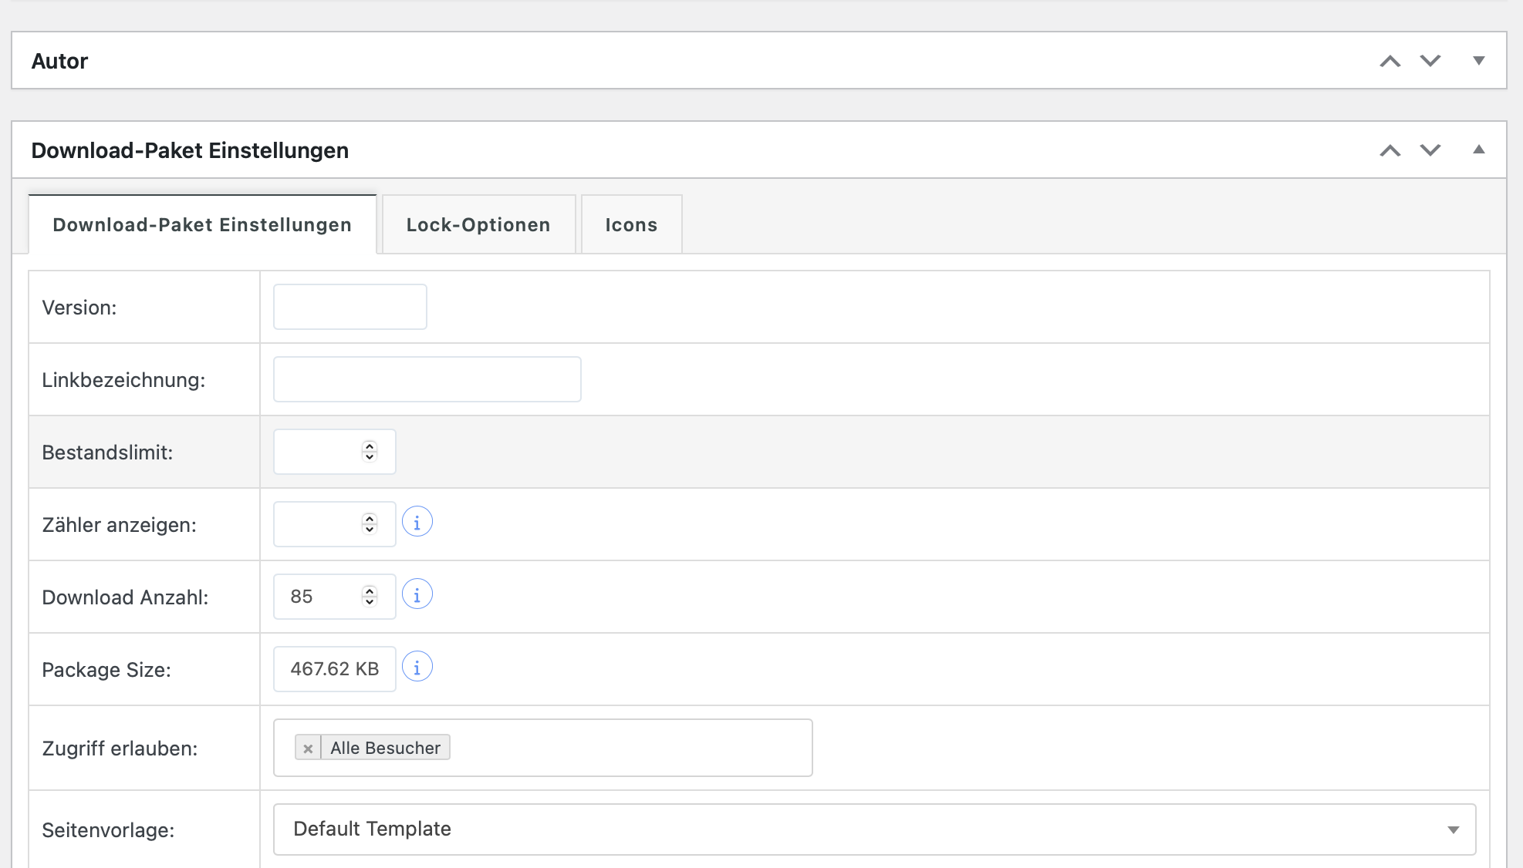
Task: Click the Zugriff erlauben: label
Action: 120,749
